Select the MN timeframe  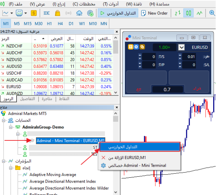coord(103,24)
